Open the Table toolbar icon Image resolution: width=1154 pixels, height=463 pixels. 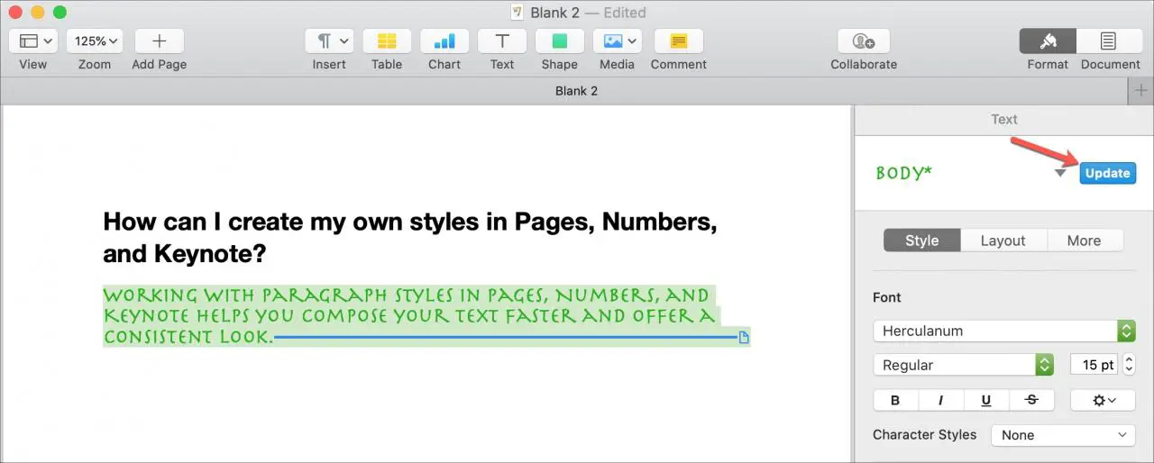click(387, 41)
